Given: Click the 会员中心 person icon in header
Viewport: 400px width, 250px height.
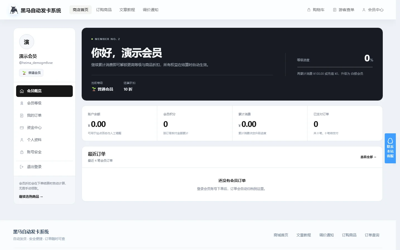Looking at the screenshot, I should tap(364, 10).
